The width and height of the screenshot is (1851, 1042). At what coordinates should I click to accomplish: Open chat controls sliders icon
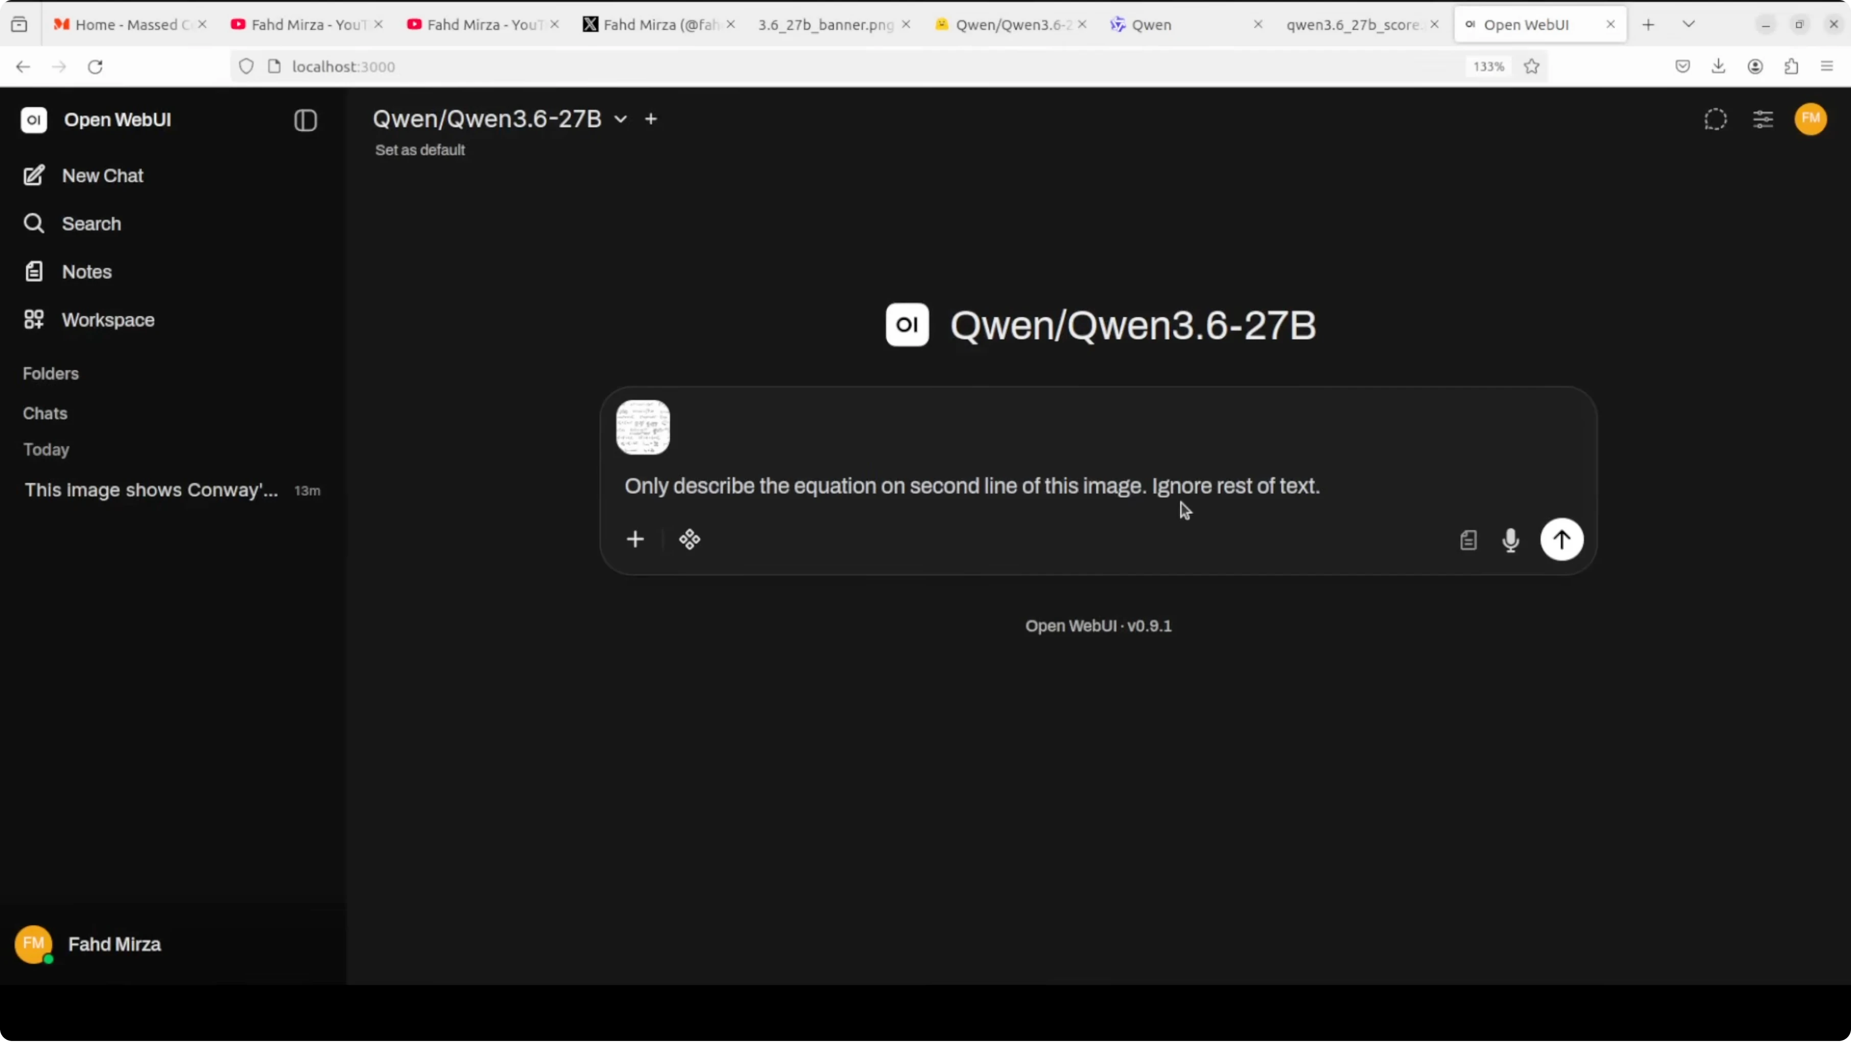point(1763,120)
